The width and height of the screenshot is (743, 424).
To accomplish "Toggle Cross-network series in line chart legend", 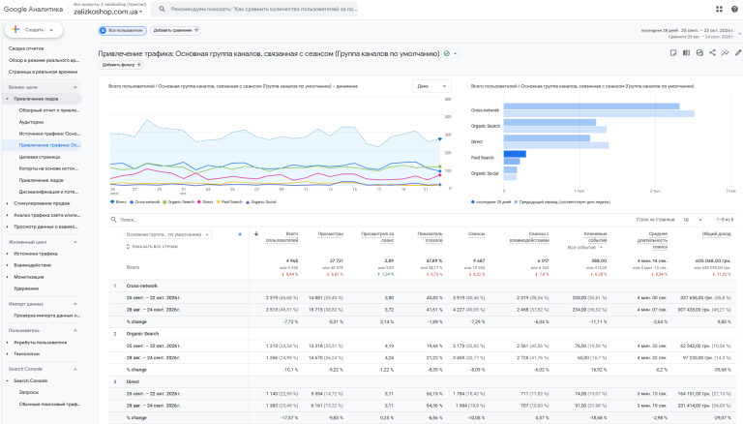I will tap(145, 202).
